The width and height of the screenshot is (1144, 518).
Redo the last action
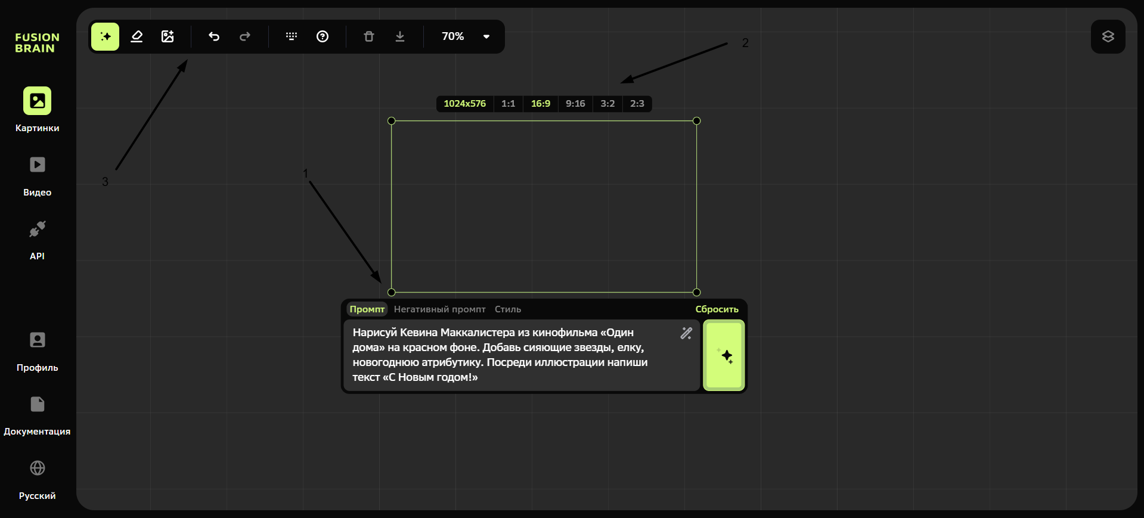click(245, 37)
